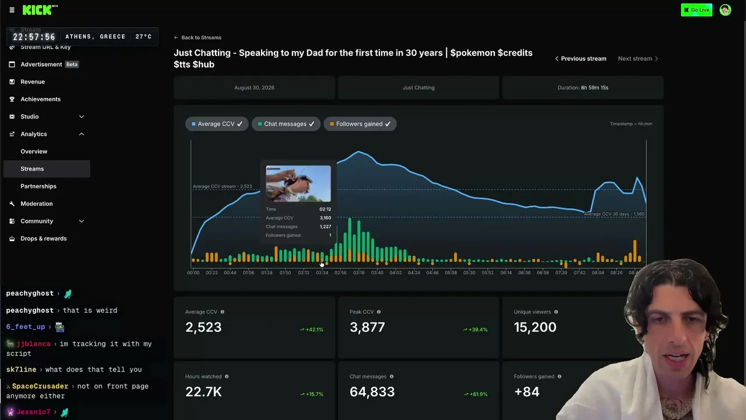This screenshot has width=746, height=420.
Task: Open the Moderation menu item
Action: point(37,204)
